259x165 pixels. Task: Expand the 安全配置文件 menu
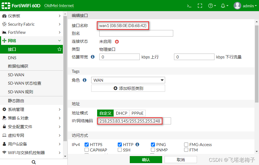pos(60,127)
